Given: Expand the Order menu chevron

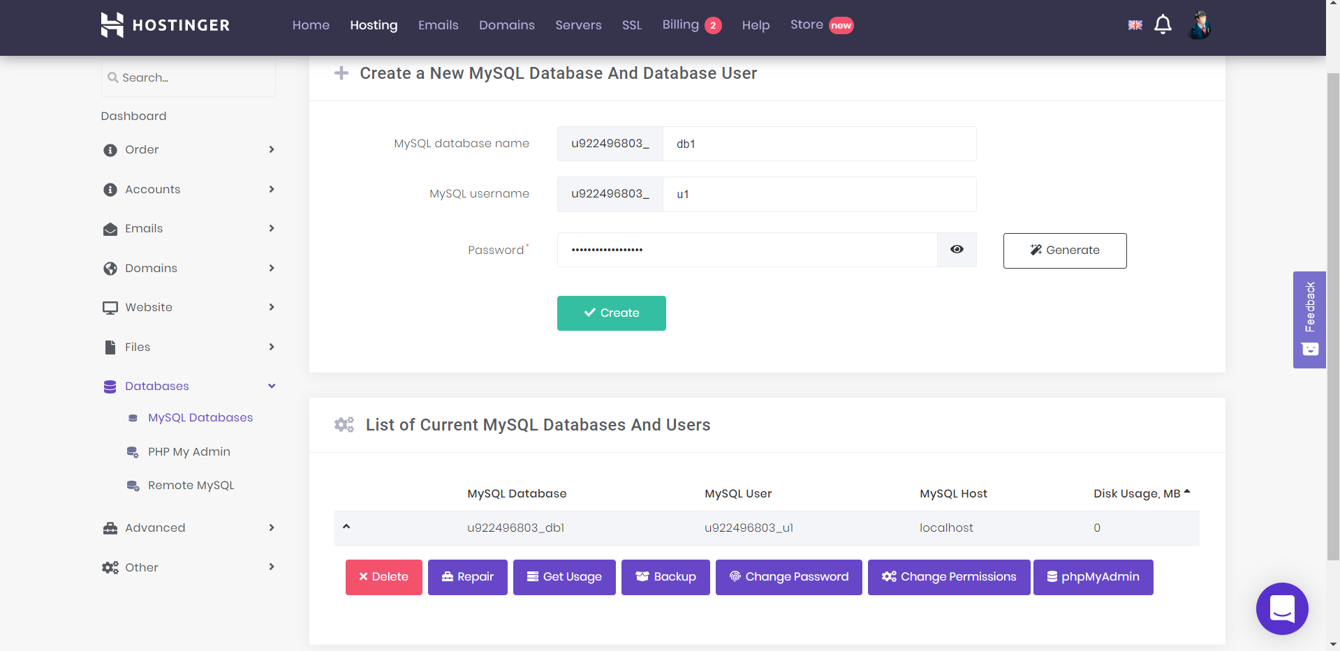Looking at the screenshot, I should (272, 150).
